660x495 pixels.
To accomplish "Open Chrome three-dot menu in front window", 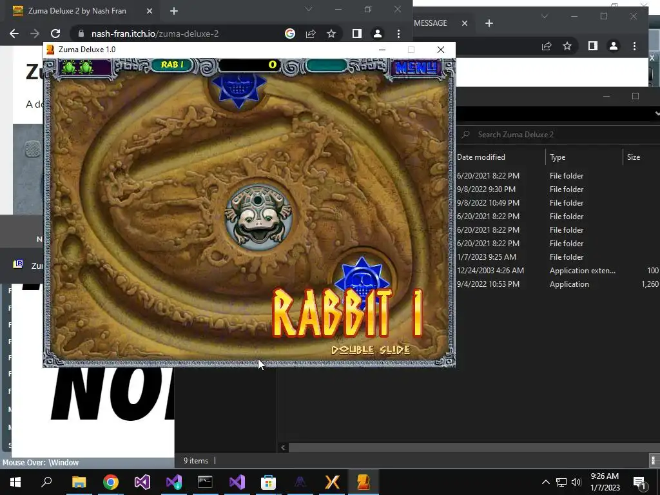I will 398,34.
